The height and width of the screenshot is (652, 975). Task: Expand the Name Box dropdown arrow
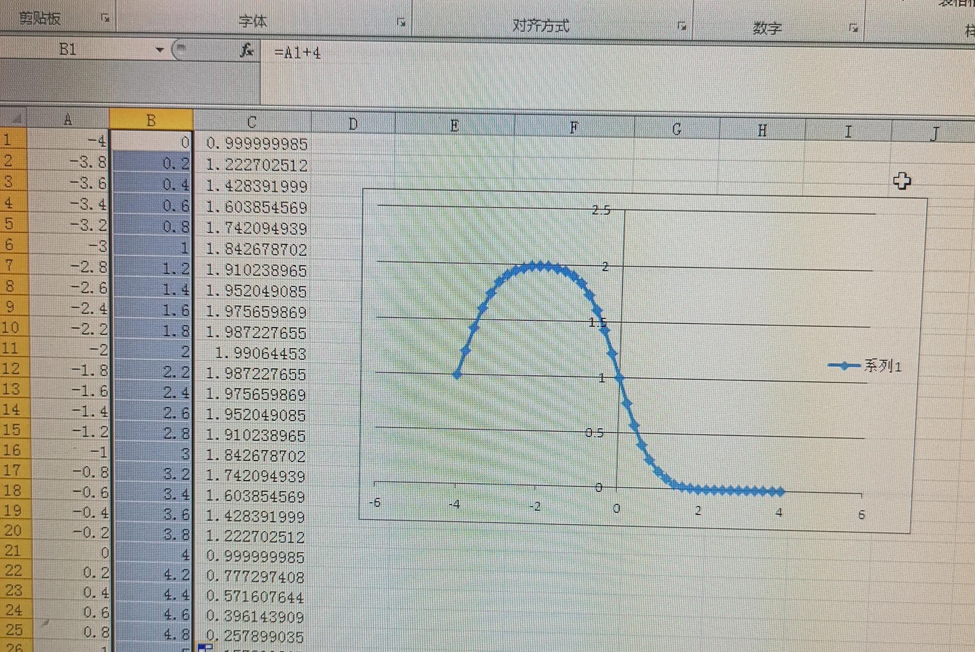(159, 50)
